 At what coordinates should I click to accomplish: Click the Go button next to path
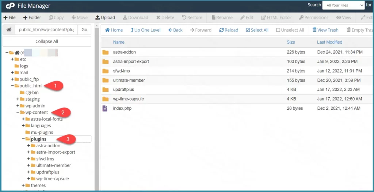pyautogui.click(x=84, y=30)
